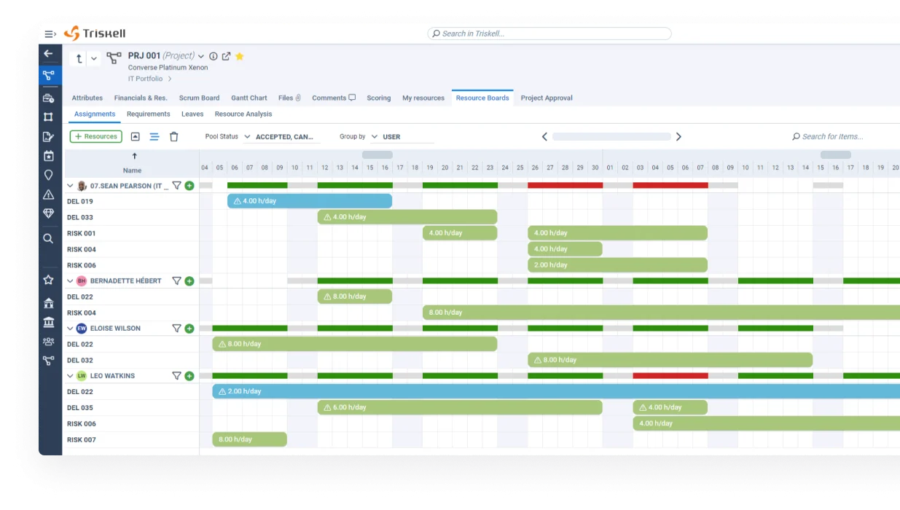900x510 pixels.
Task: Click the trash icon in the toolbar
Action: point(173,136)
